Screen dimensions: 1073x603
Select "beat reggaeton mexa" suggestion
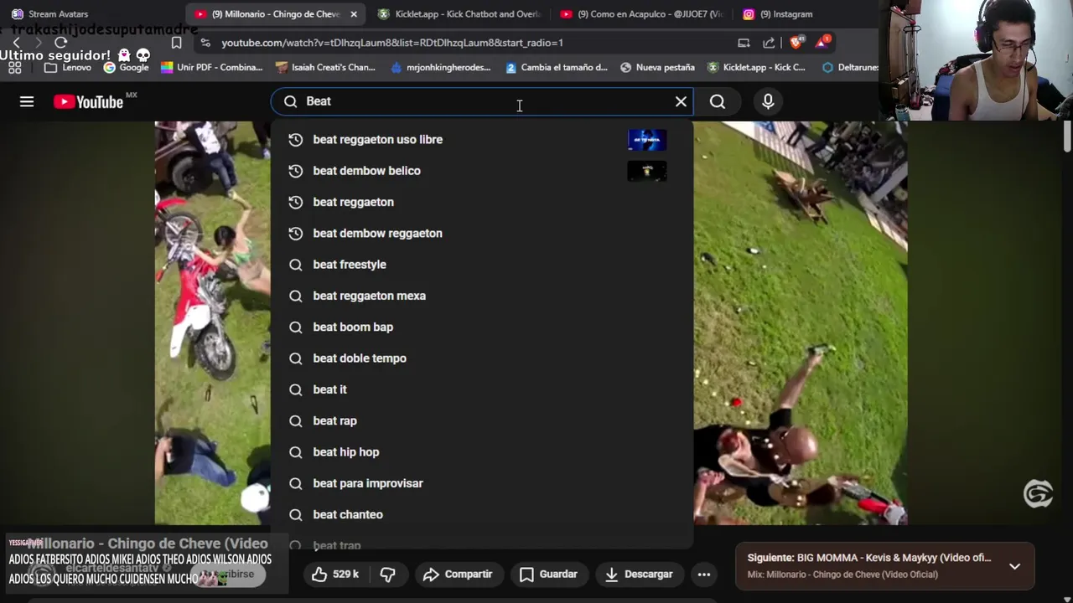click(482, 296)
